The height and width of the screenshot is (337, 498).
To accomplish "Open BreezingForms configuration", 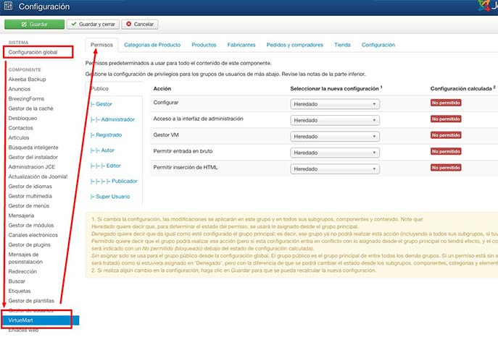I will [x=26, y=99].
